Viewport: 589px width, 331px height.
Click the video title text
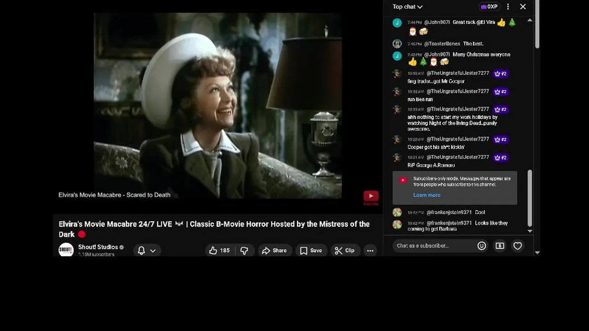pos(214,229)
